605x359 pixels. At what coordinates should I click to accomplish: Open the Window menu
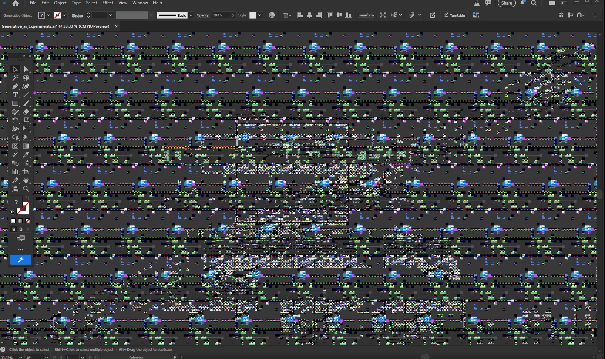click(140, 3)
